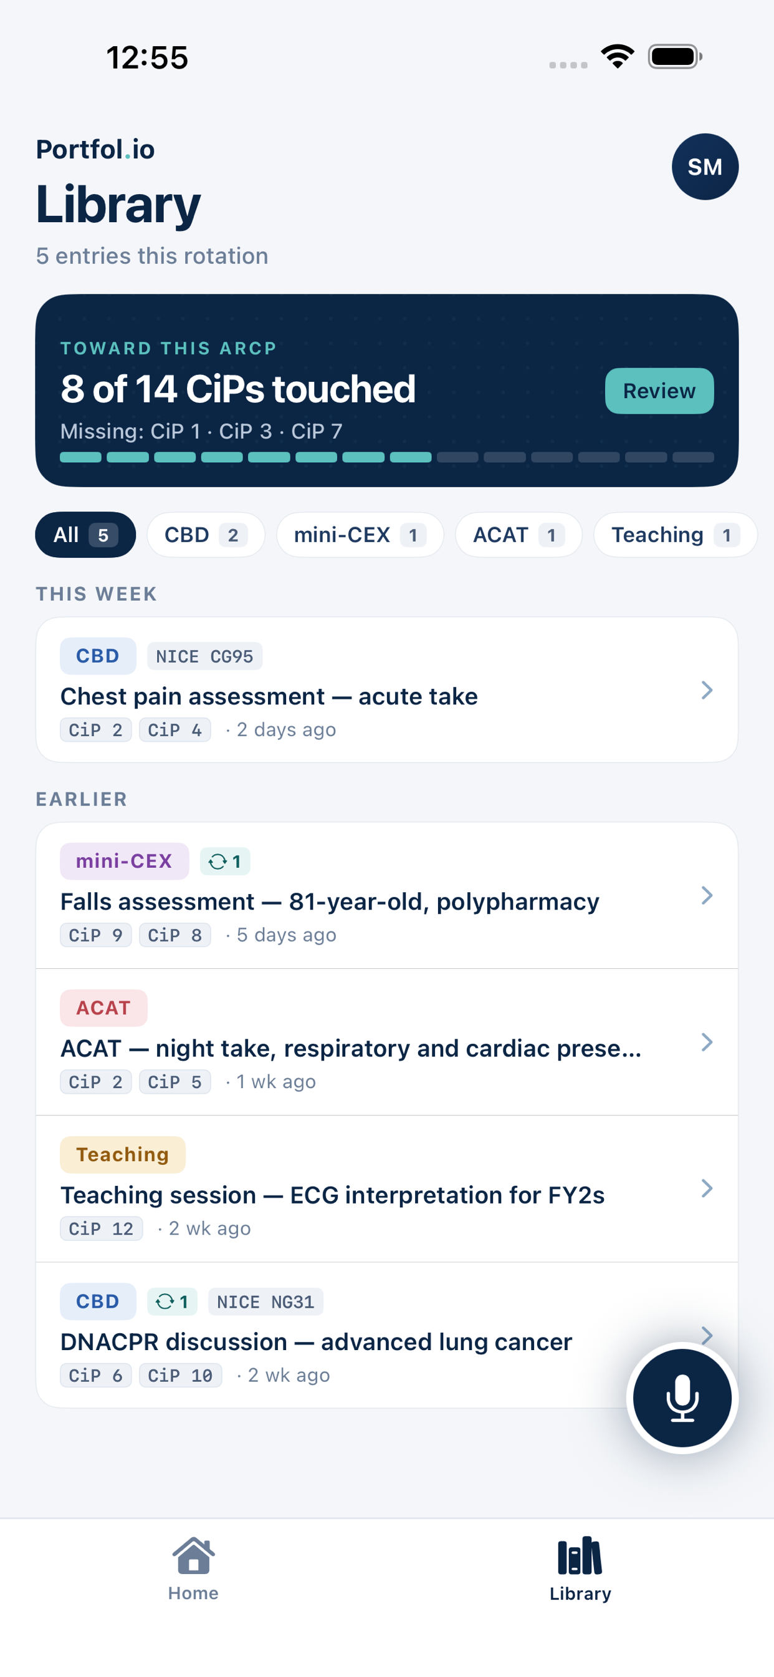
Task: Tap the sync badge on Falls assessment
Action: tap(224, 862)
